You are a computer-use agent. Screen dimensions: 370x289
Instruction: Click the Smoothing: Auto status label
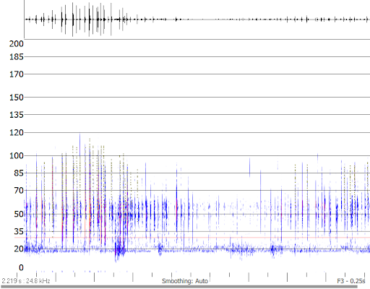tap(185, 281)
